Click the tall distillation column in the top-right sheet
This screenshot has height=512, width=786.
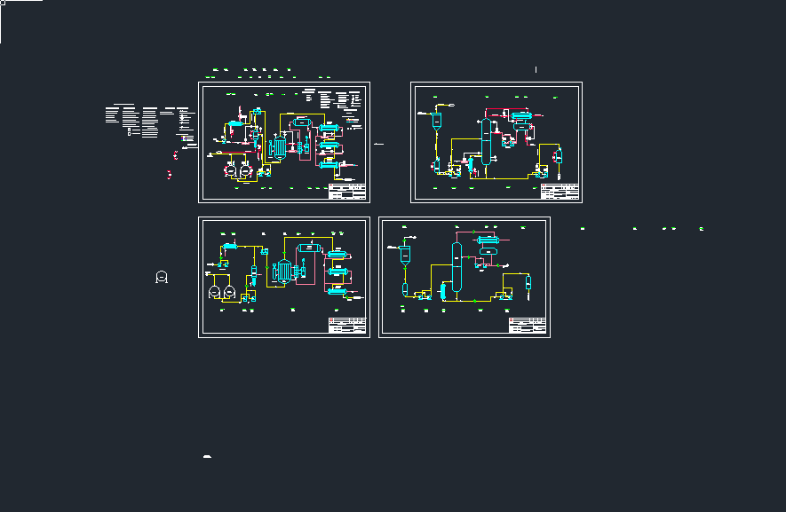486,140
